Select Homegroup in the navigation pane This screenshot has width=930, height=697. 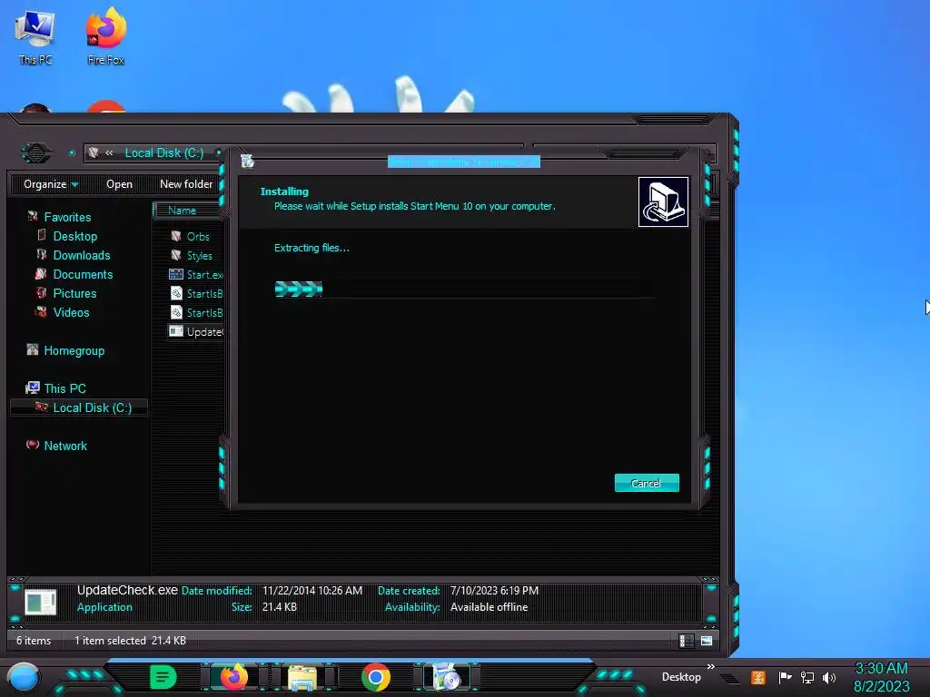74,350
